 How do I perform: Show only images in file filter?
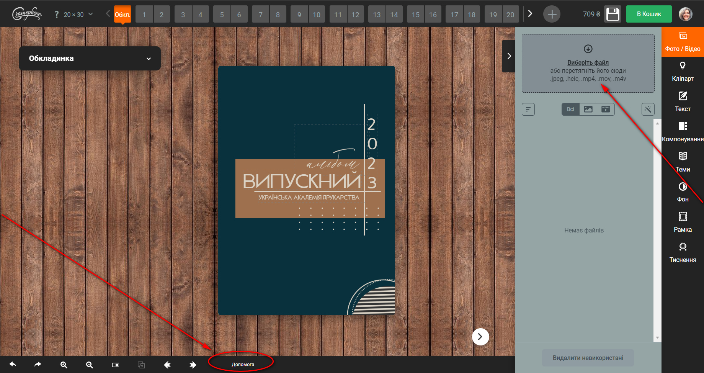pyautogui.click(x=588, y=110)
